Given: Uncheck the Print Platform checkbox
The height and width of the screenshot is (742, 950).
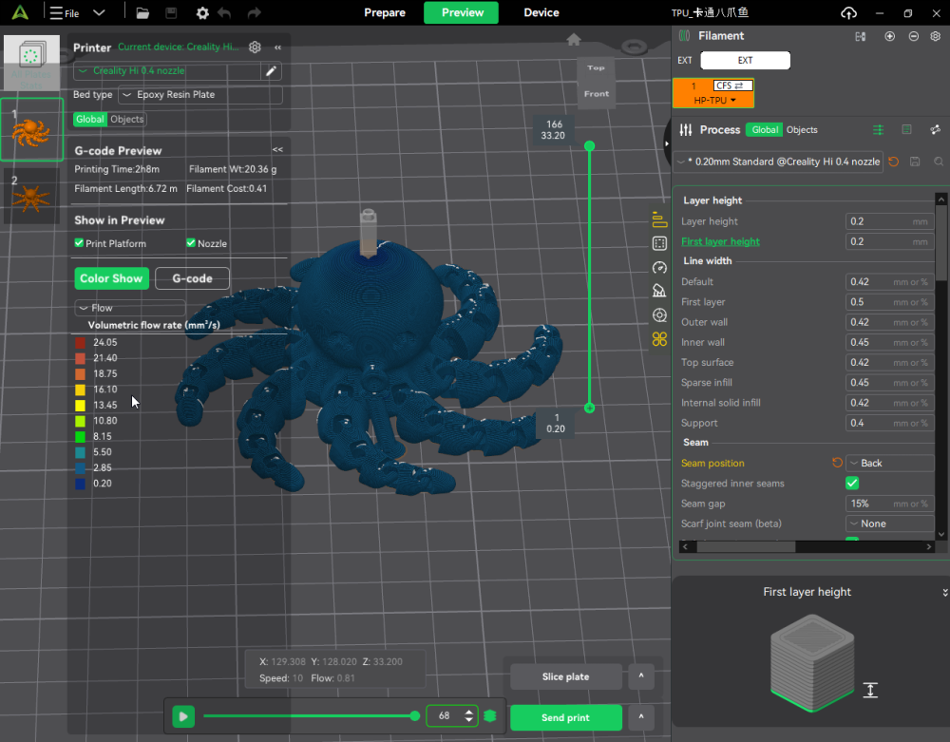Looking at the screenshot, I should 80,243.
